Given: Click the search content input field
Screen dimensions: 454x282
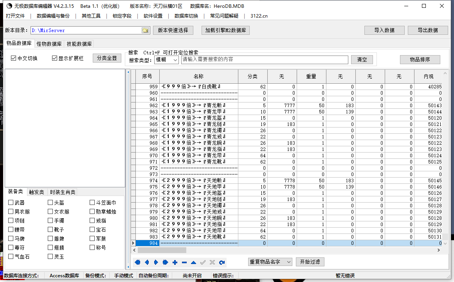Looking at the screenshot, I should tap(265, 59).
